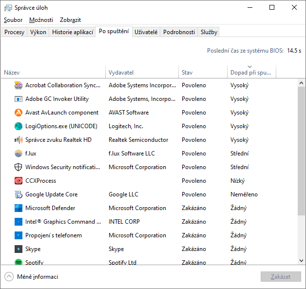
Task: Click the Adobe GC Invoker Utility icon
Action: 19,99
